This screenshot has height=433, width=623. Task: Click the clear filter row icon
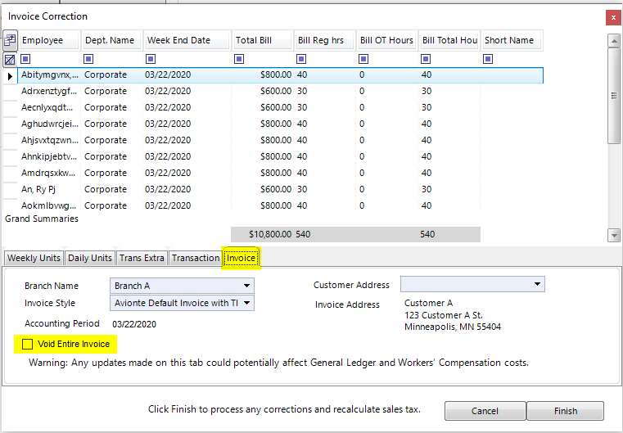(10, 60)
